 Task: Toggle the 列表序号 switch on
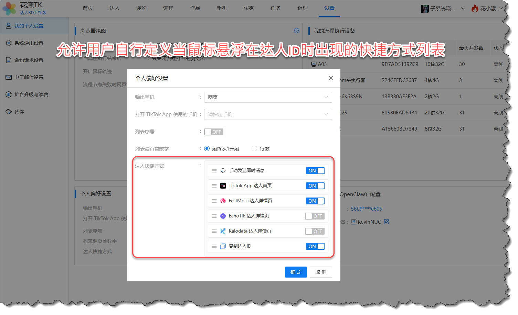click(x=213, y=132)
